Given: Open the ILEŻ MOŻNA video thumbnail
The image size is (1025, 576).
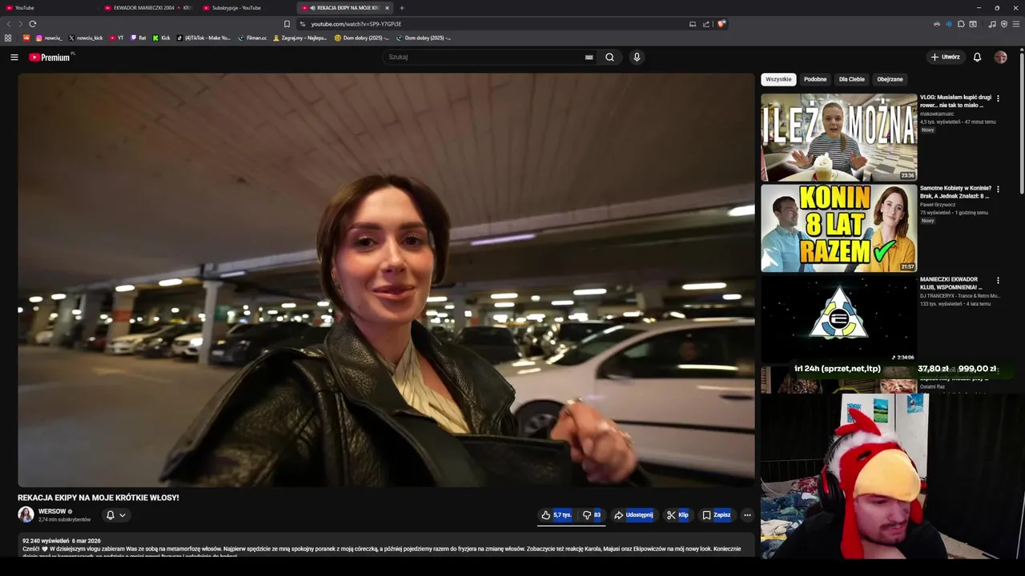Looking at the screenshot, I should point(838,137).
